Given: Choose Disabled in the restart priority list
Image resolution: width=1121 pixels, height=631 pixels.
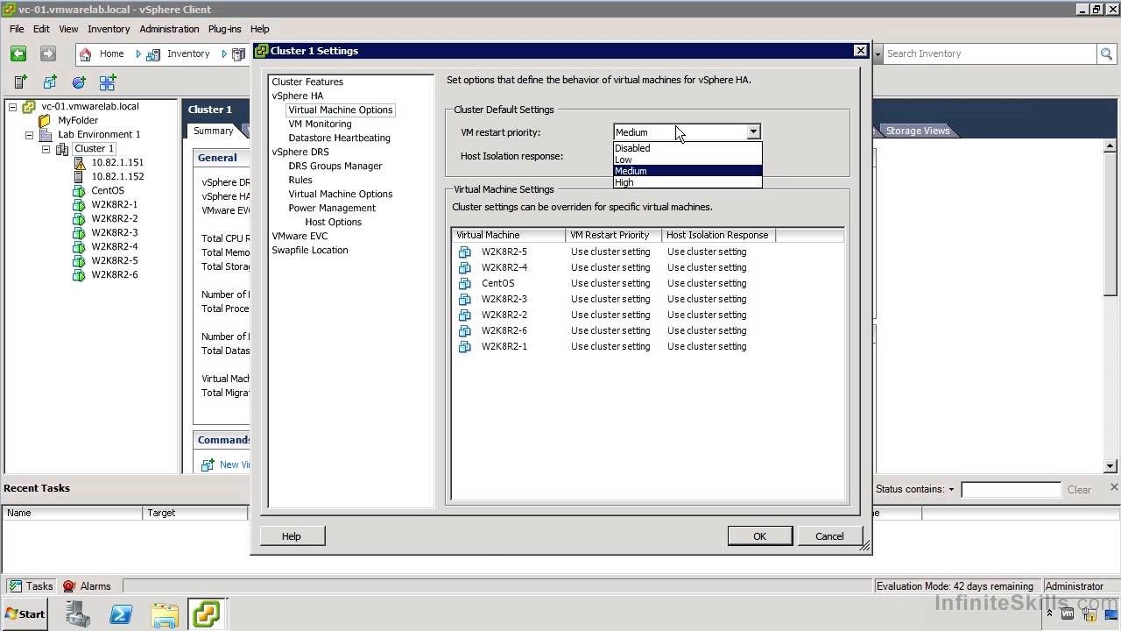Looking at the screenshot, I should pyautogui.click(x=687, y=148).
